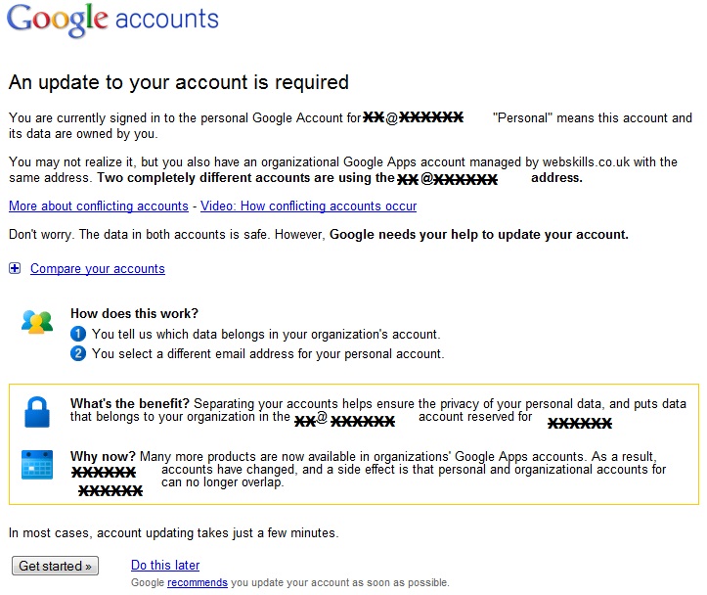This screenshot has width=707, height=595.
Task: Click the How does this work heading
Action: coord(134,313)
